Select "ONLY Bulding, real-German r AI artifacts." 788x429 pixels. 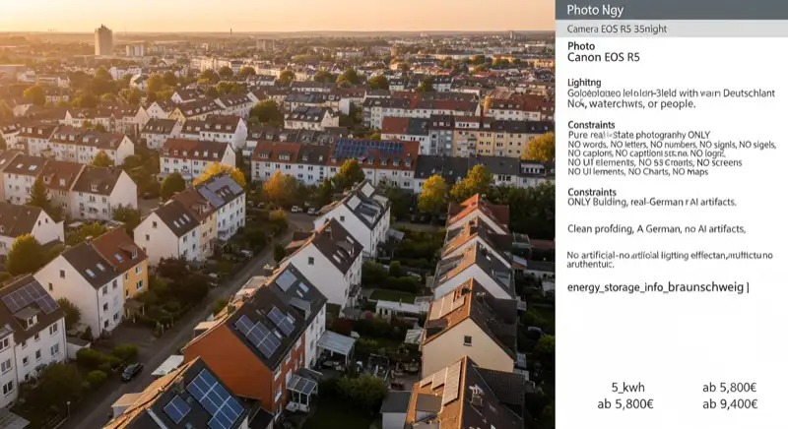[652, 203]
